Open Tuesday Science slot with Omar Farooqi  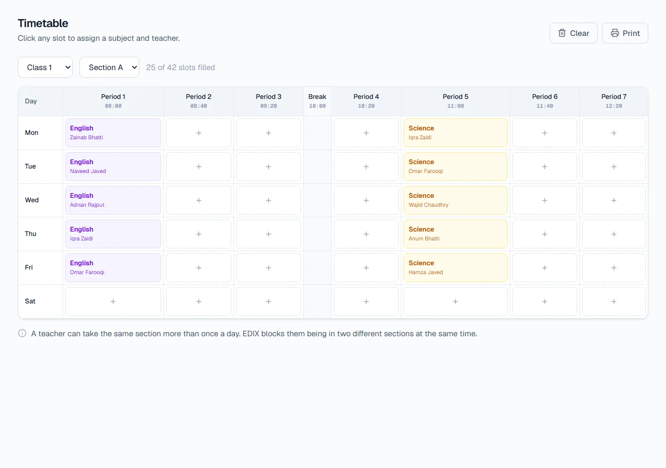click(456, 166)
